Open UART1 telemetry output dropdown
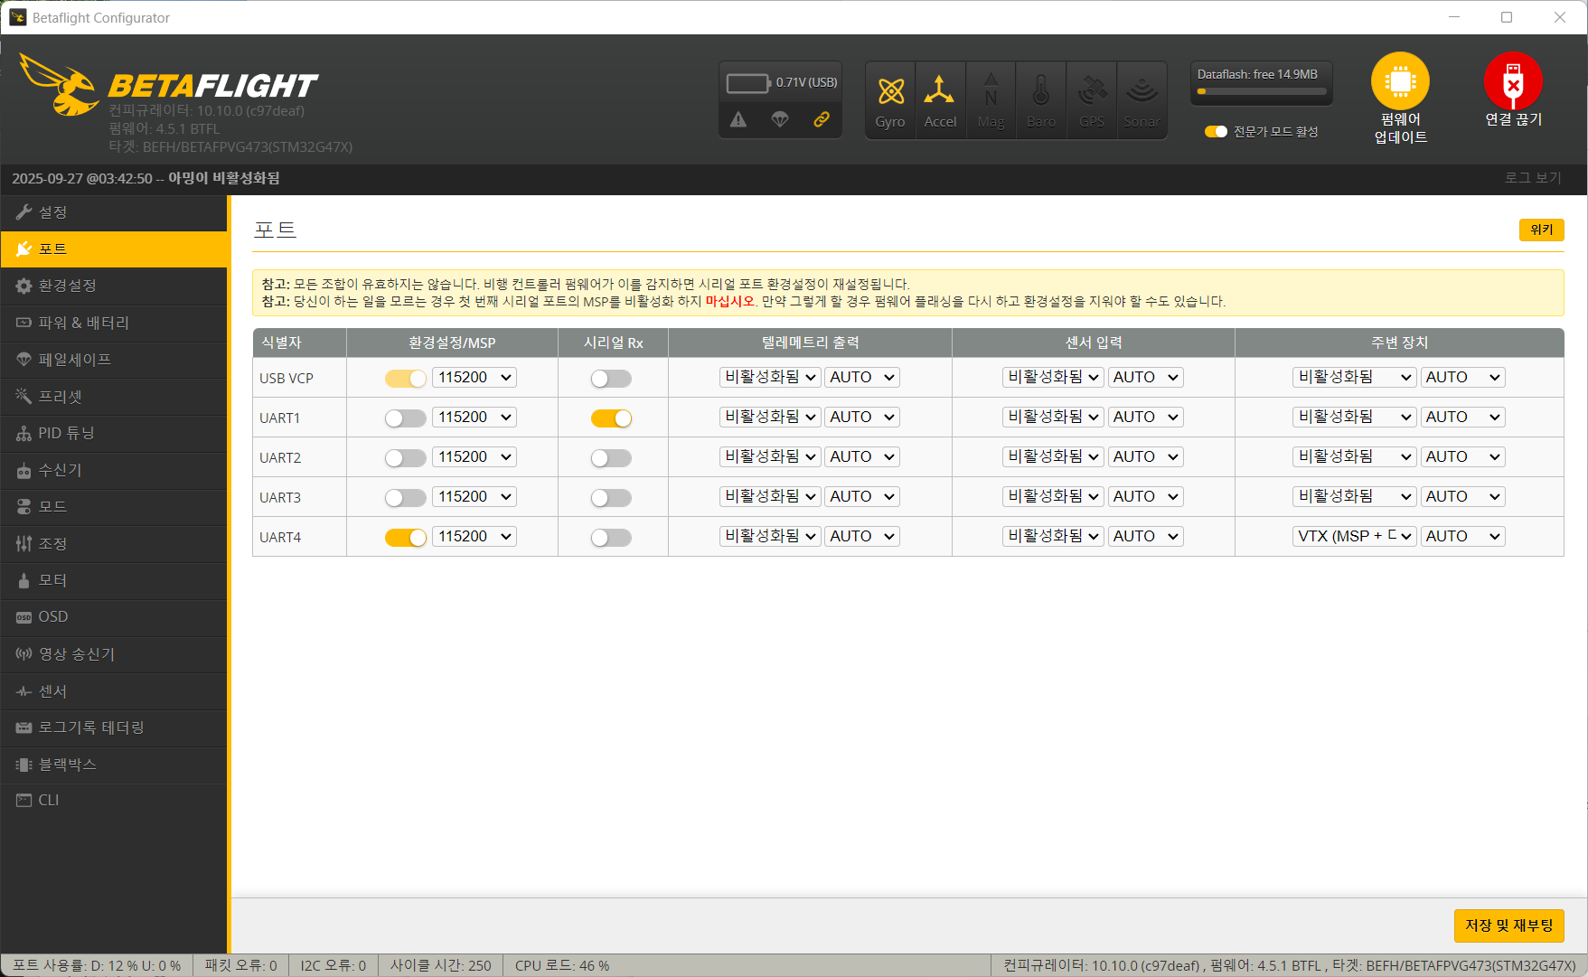The height and width of the screenshot is (977, 1588). [770, 417]
